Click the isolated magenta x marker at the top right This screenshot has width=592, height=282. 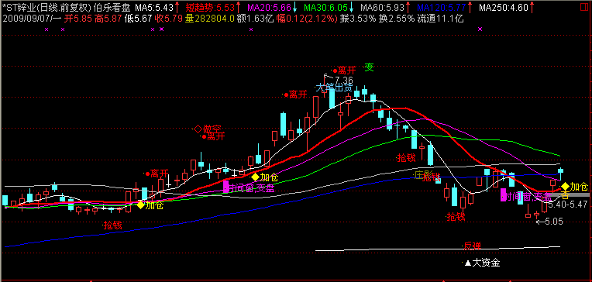(x=480, y=29)
